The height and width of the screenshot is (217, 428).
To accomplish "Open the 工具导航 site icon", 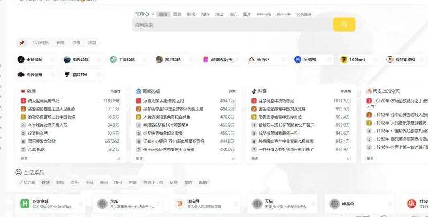I will coord(113,59).
